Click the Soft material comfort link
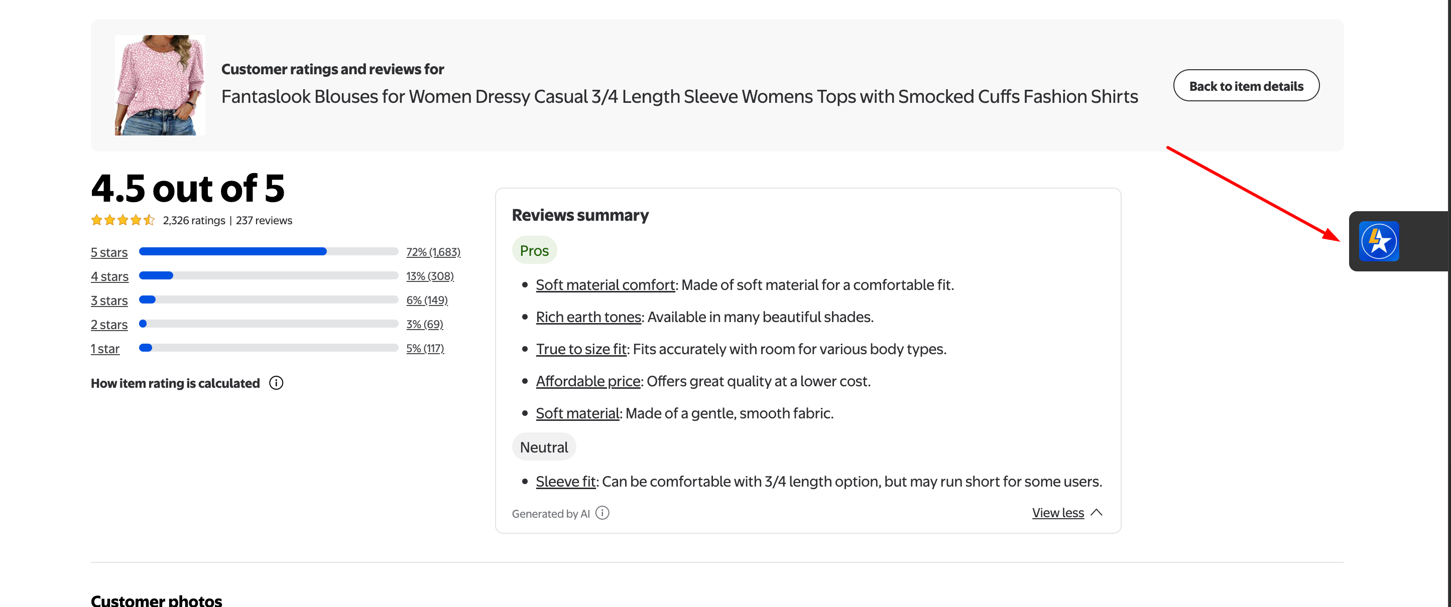1451x607 pixels. [x=605, y=284]
